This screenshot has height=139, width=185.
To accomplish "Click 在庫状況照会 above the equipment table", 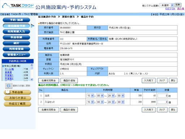I will 49,81.
